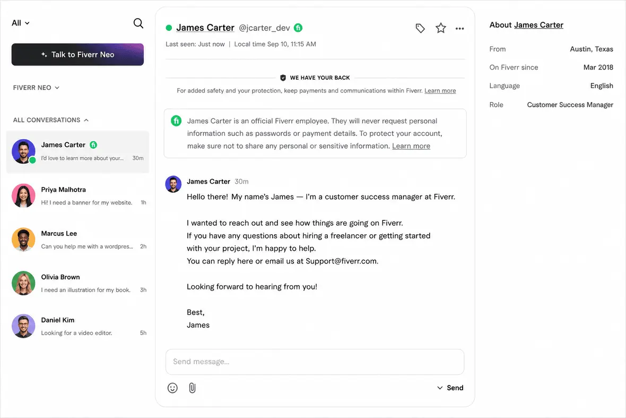Click into the Send message field
The image size is (626, 418).
click(x=315, y=362)
